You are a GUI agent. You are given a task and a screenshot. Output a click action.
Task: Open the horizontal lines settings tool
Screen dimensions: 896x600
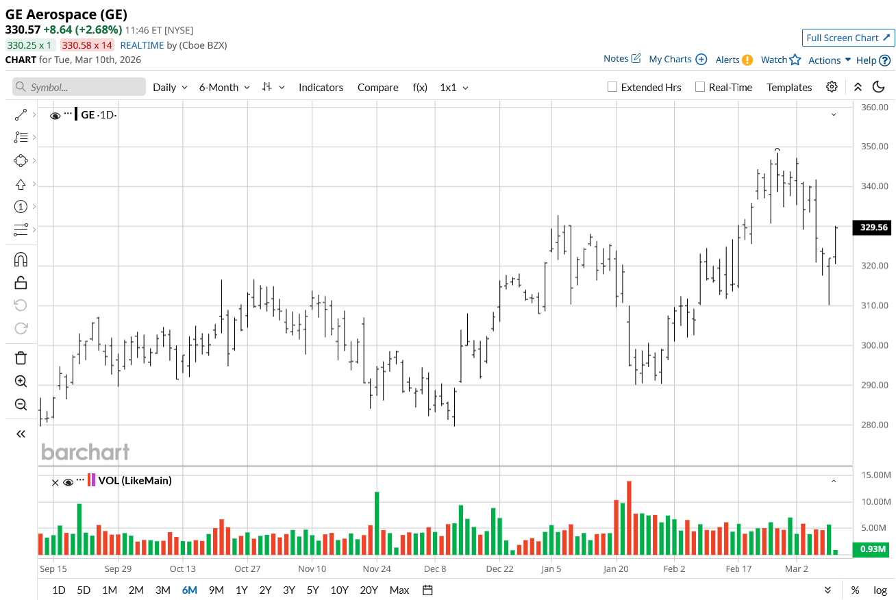coord(21,229)
